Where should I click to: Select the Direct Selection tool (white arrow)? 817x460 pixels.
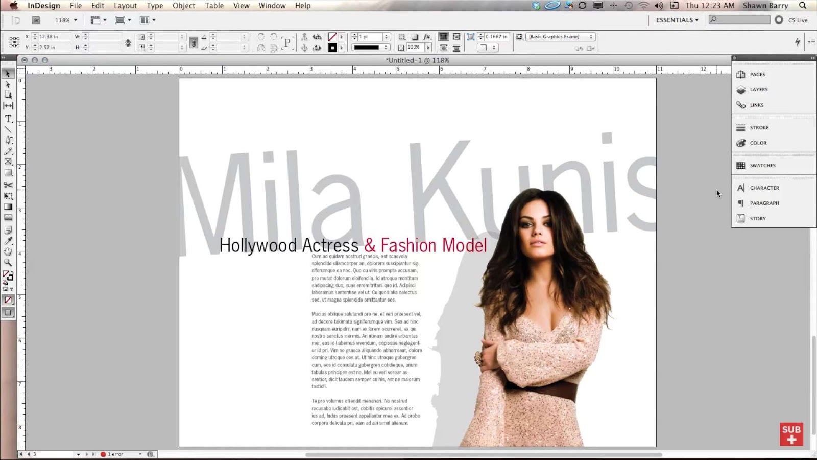pyautogui.click(x=8, y=84)
